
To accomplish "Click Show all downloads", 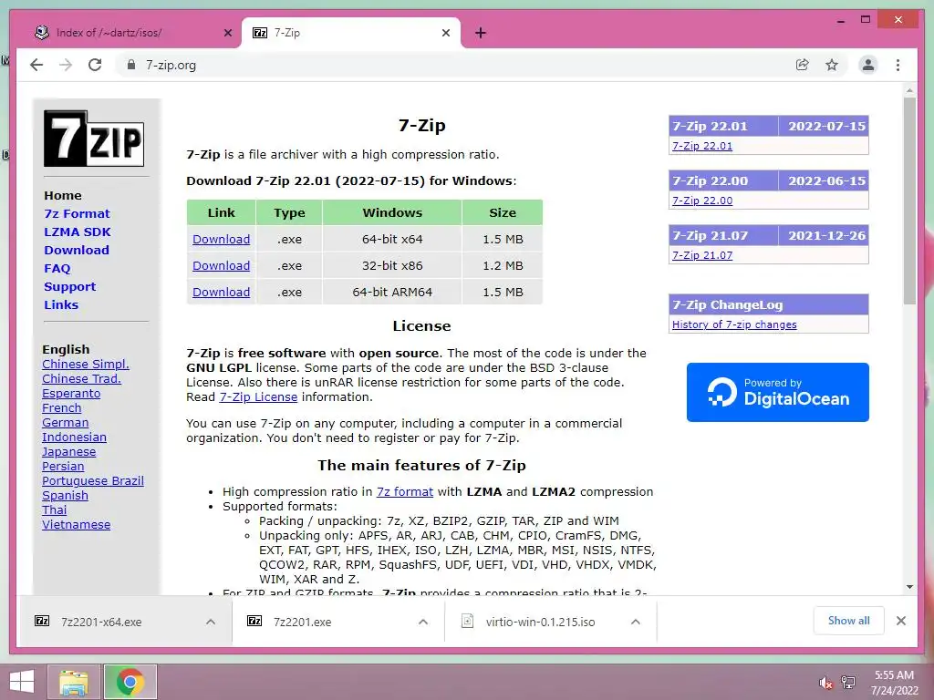I will pyautogui.click(x=848, y=621).
